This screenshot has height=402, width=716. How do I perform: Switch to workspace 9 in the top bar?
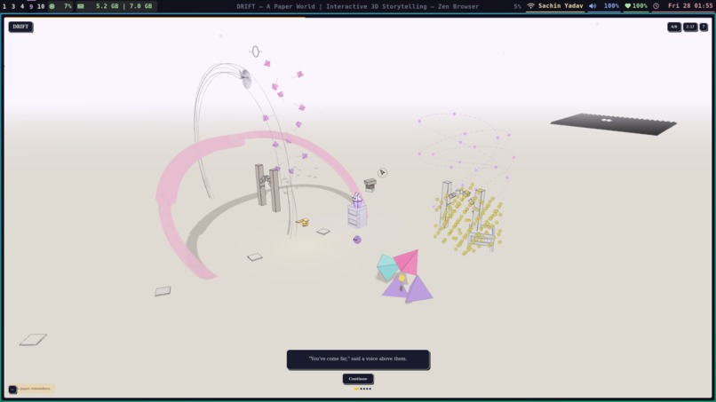(x=31, y=6)
